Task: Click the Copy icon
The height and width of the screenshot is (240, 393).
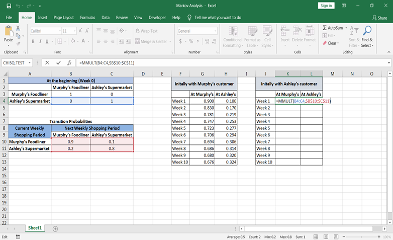Action: (x=18, y=36)
